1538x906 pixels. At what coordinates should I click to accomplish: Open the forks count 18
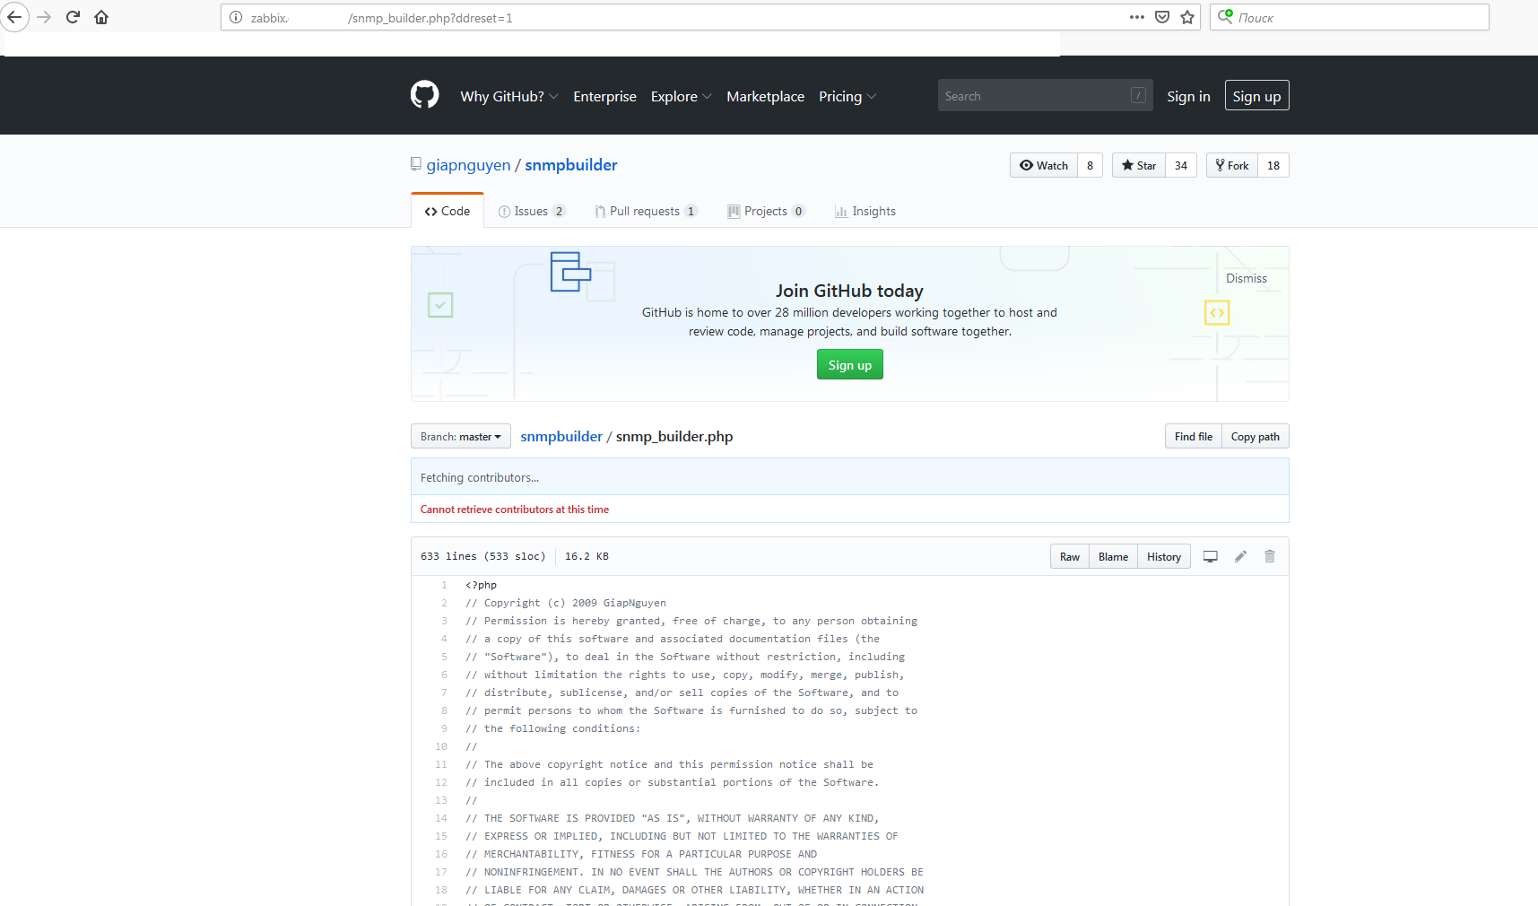pyautogui.click(x=1273, y=165)
